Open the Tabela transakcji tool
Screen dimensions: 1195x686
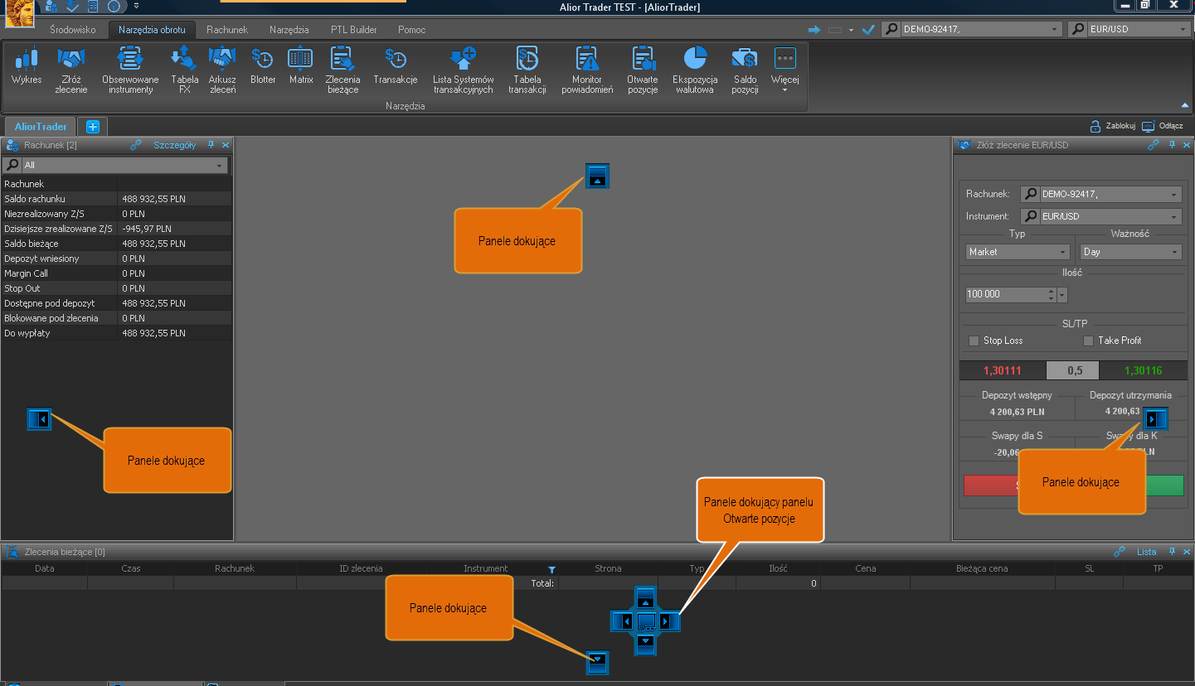(527, 70)
